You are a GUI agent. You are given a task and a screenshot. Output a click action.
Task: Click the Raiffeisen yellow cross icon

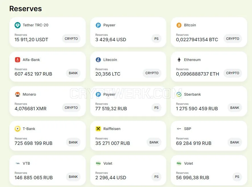pyautogui.click(x=98, y=129)
